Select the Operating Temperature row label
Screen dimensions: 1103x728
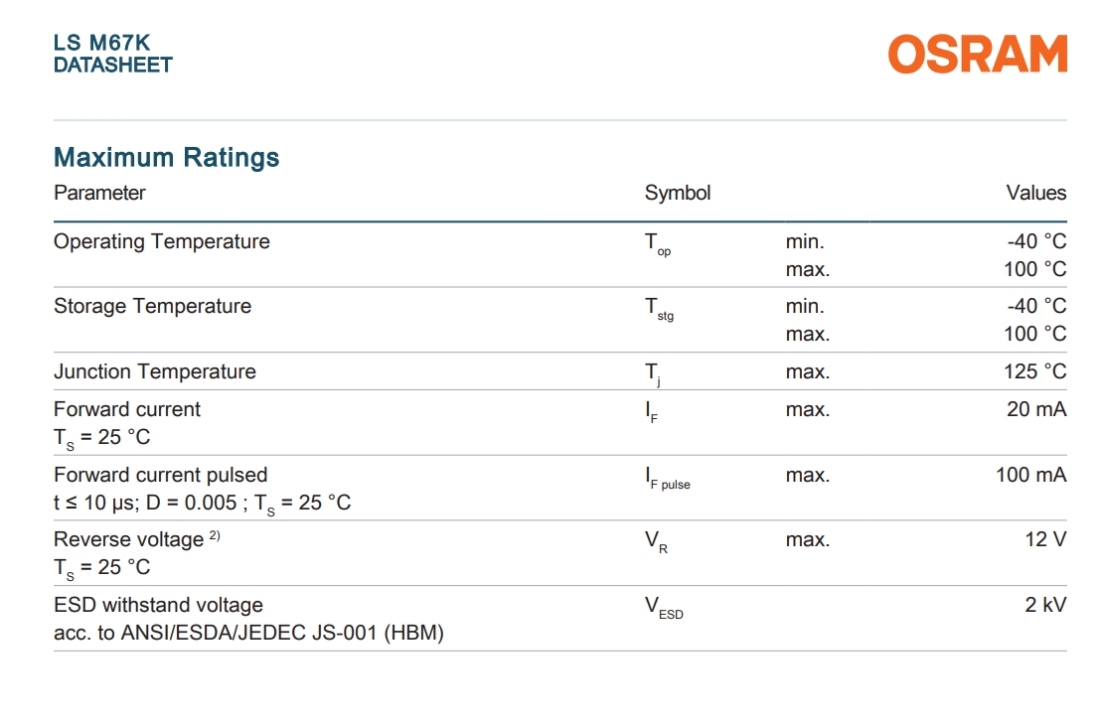162,241
